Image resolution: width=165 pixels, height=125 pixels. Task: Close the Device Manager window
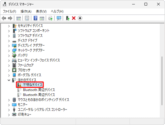[158, 4]
